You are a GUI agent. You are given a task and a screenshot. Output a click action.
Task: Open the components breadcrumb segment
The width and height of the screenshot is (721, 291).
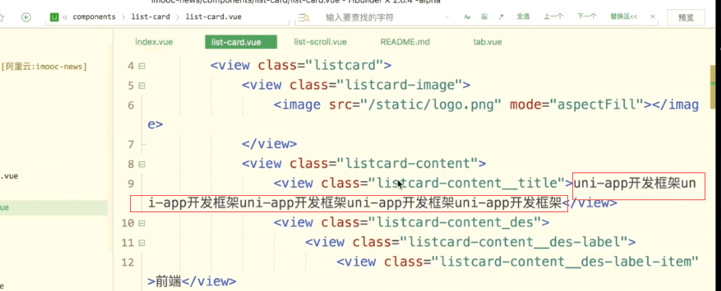coord(94,17)
